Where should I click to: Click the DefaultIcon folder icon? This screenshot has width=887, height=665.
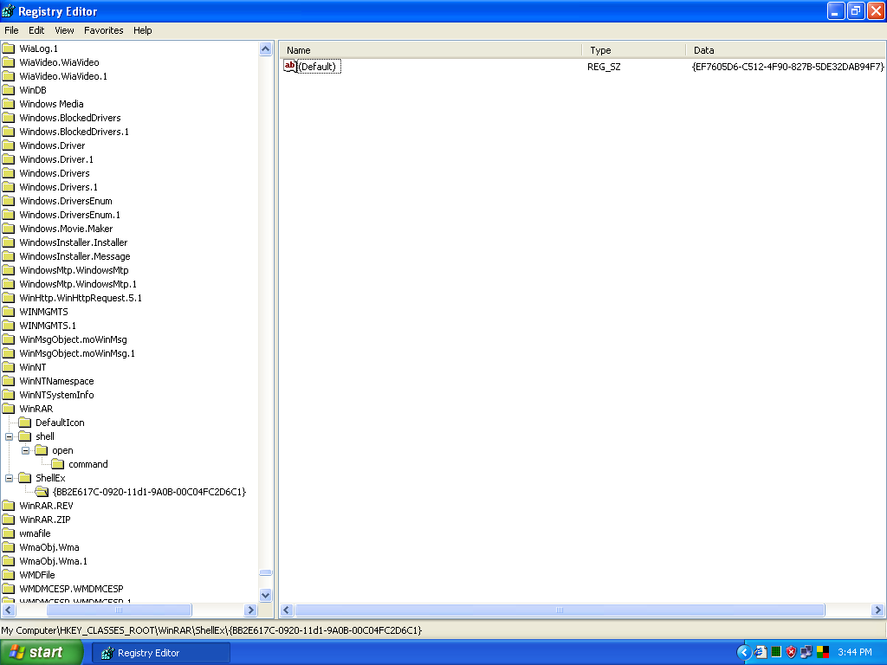[25, 423]
